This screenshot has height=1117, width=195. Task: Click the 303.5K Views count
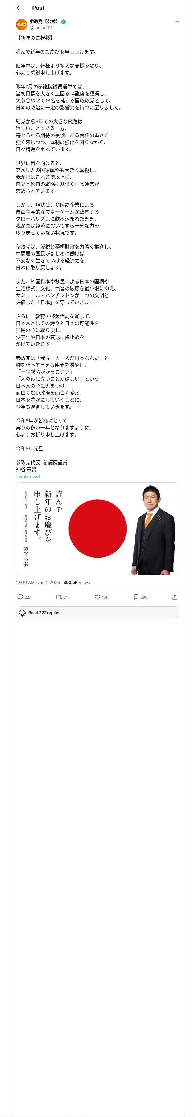click(77, 582)
